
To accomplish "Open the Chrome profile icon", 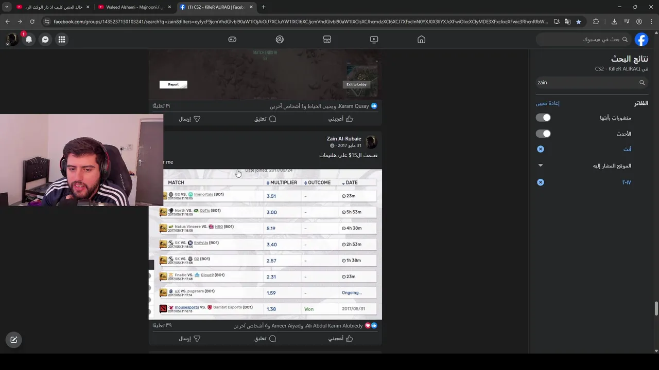I will click(x=639, y=22).
